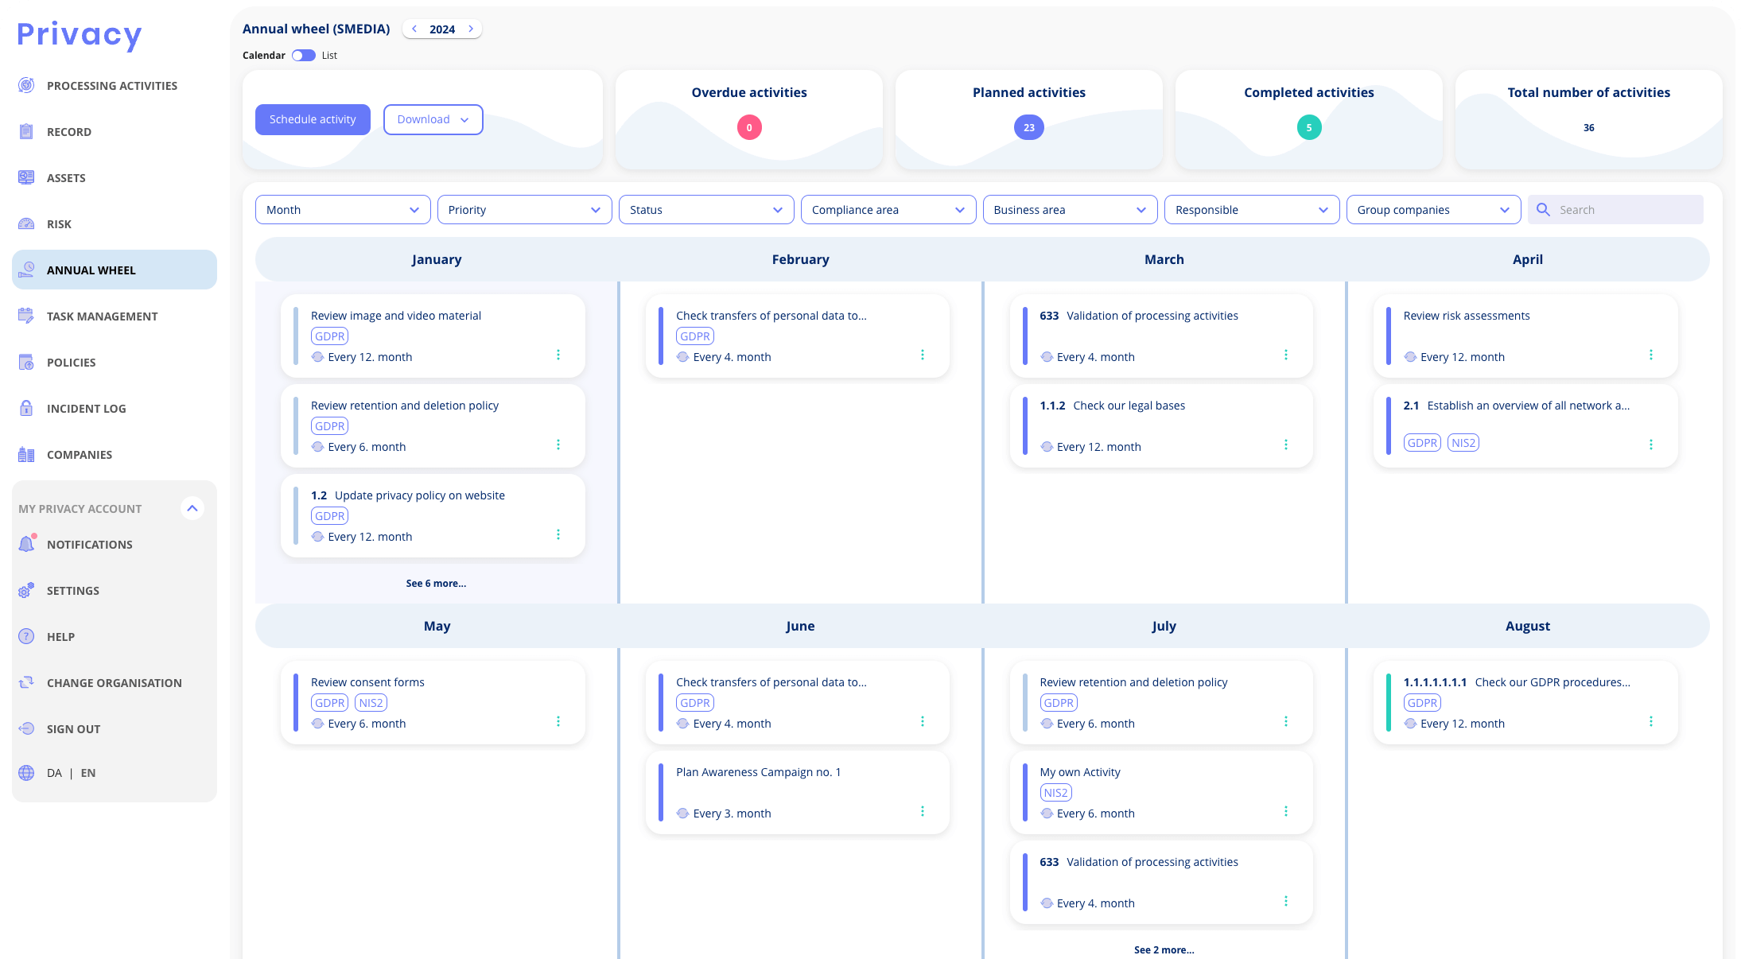Open the Status filter dropdown
The image size is (1741, 959).
(x=706, y=209)
